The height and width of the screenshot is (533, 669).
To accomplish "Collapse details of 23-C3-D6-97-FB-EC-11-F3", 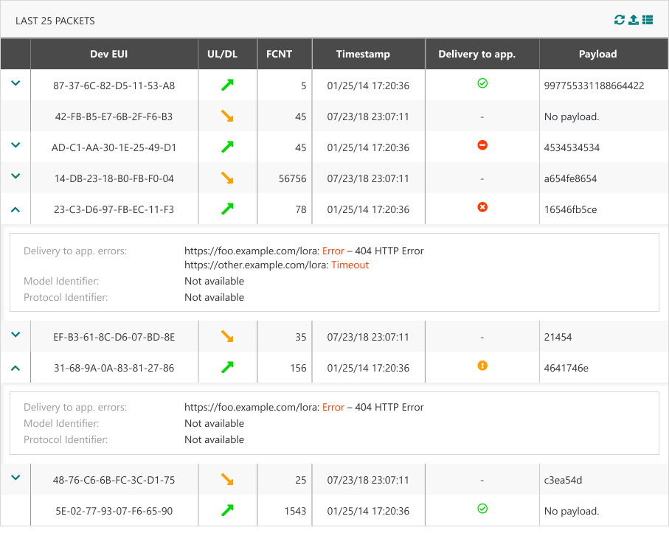I will (15, 209).
